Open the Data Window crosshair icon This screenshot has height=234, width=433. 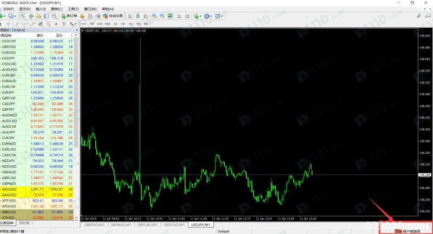pos(31,16)
